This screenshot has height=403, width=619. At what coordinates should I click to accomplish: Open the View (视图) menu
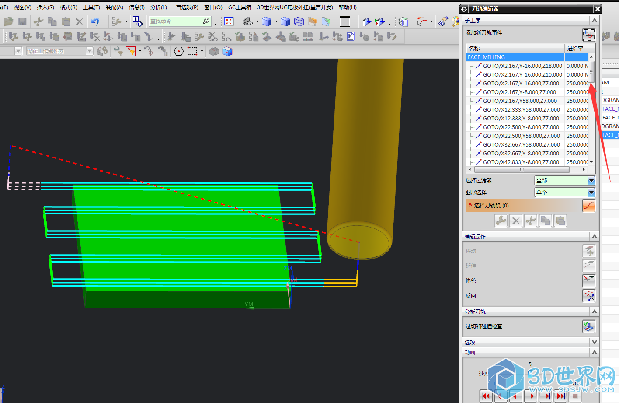click(22, 7)
